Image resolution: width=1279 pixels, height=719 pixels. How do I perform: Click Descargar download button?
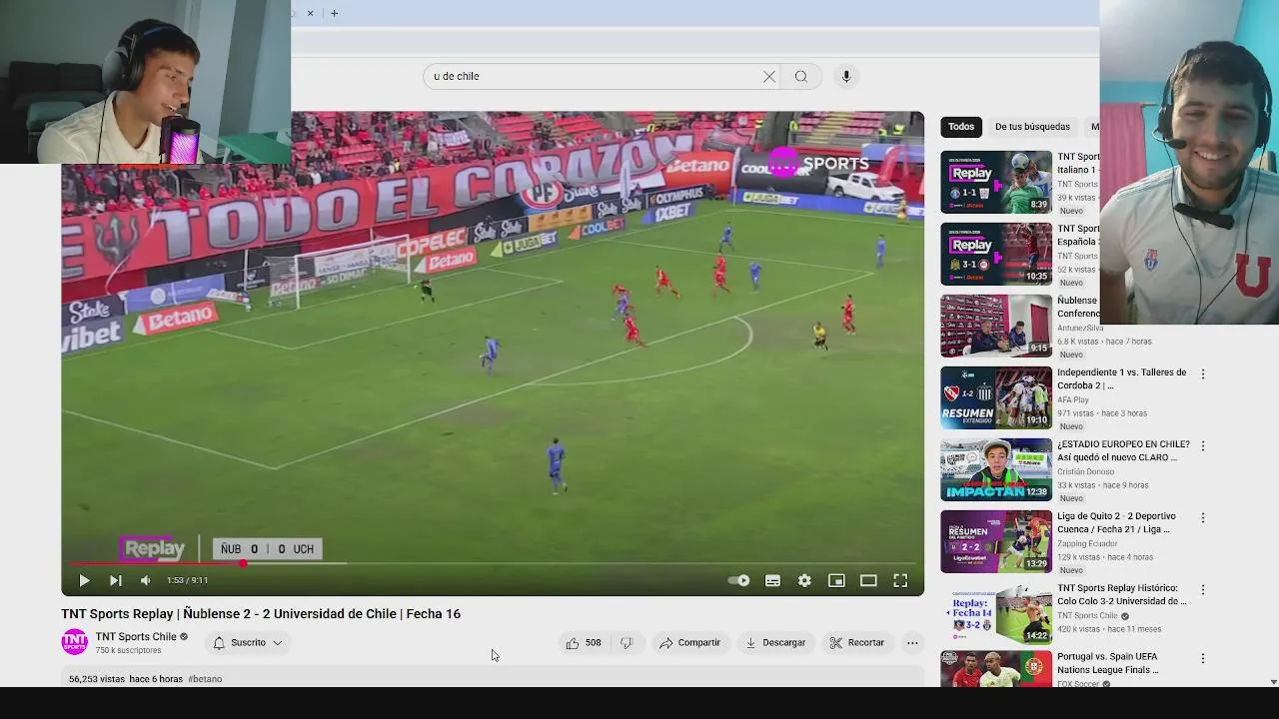775,643
